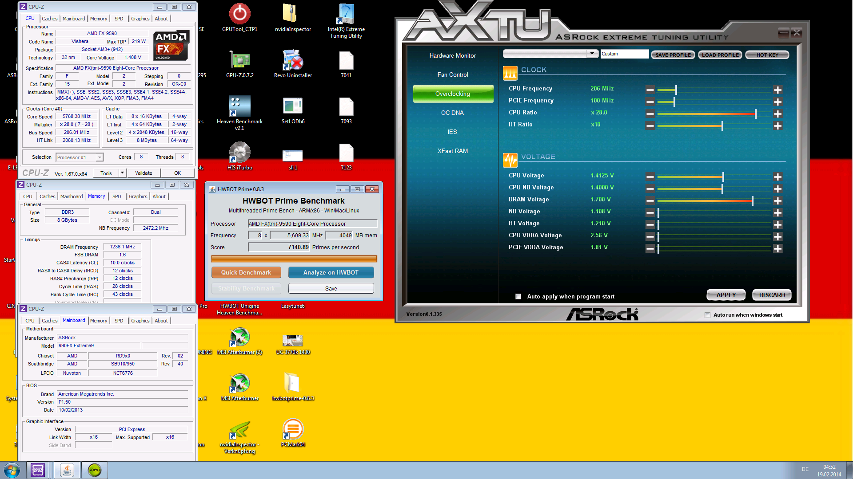This screenshot has width=853, height=479.
Task: Increase DRAM Voltage with plus button
Action: (x=777, y=201)
